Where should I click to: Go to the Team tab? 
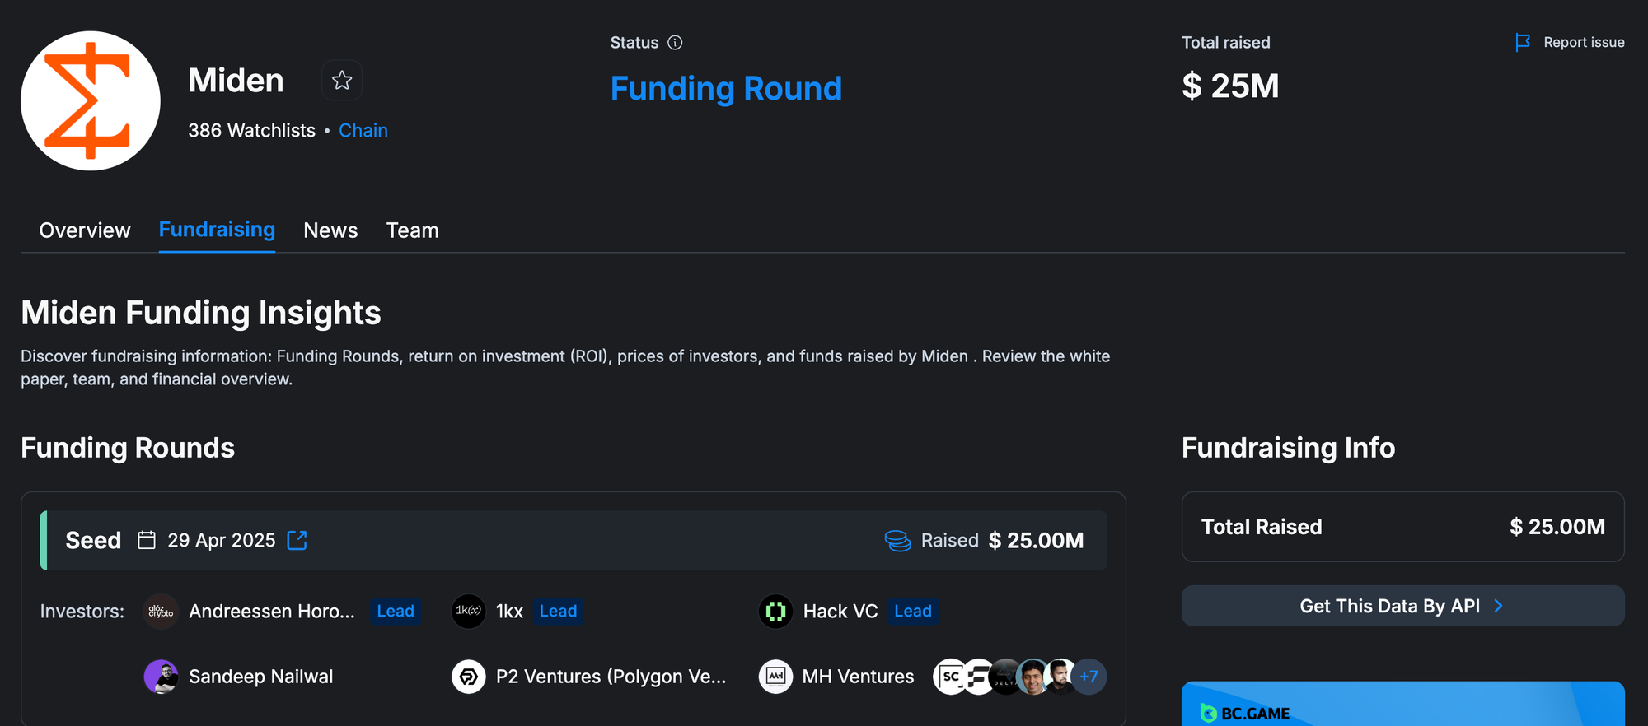(412, 230)
